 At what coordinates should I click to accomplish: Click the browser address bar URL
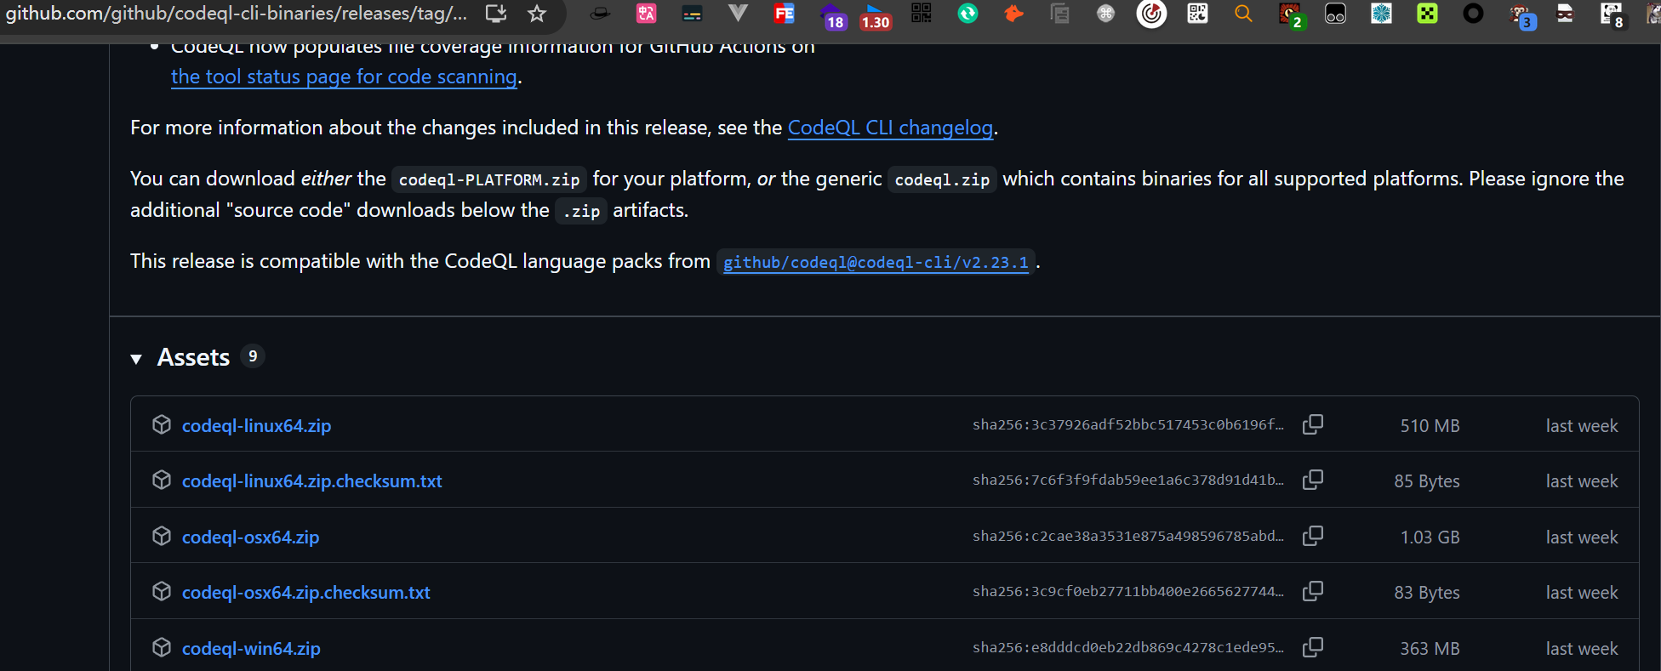coord(237,14)
